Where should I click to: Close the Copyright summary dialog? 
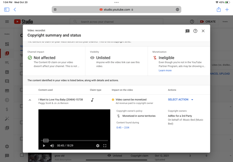click(x=203, y=31)
